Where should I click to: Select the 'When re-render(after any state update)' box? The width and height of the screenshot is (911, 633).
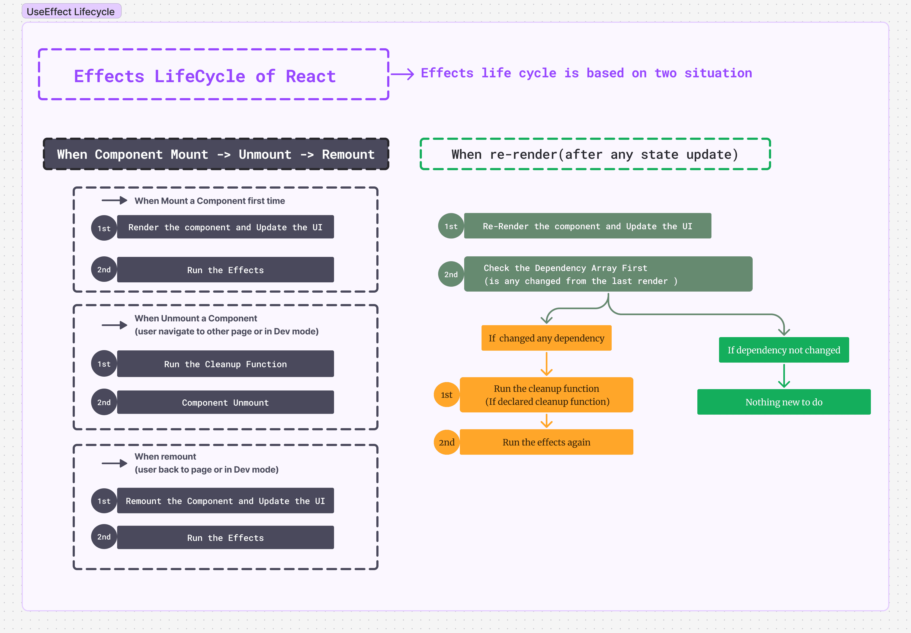pos(595,154)
